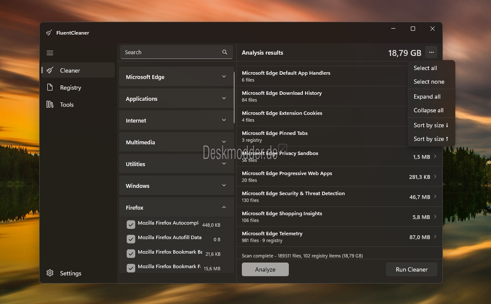Toggle Mozilla Firefox Bookmark Backups checkbox
Image resolution: width=491 pixels, height=304 pixels.
coord(131,254)
